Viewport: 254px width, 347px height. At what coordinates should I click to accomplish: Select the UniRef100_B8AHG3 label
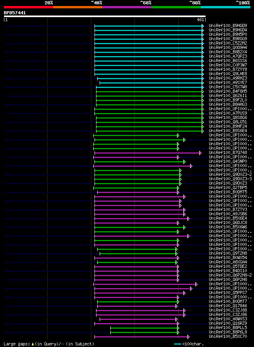point(228,104)
